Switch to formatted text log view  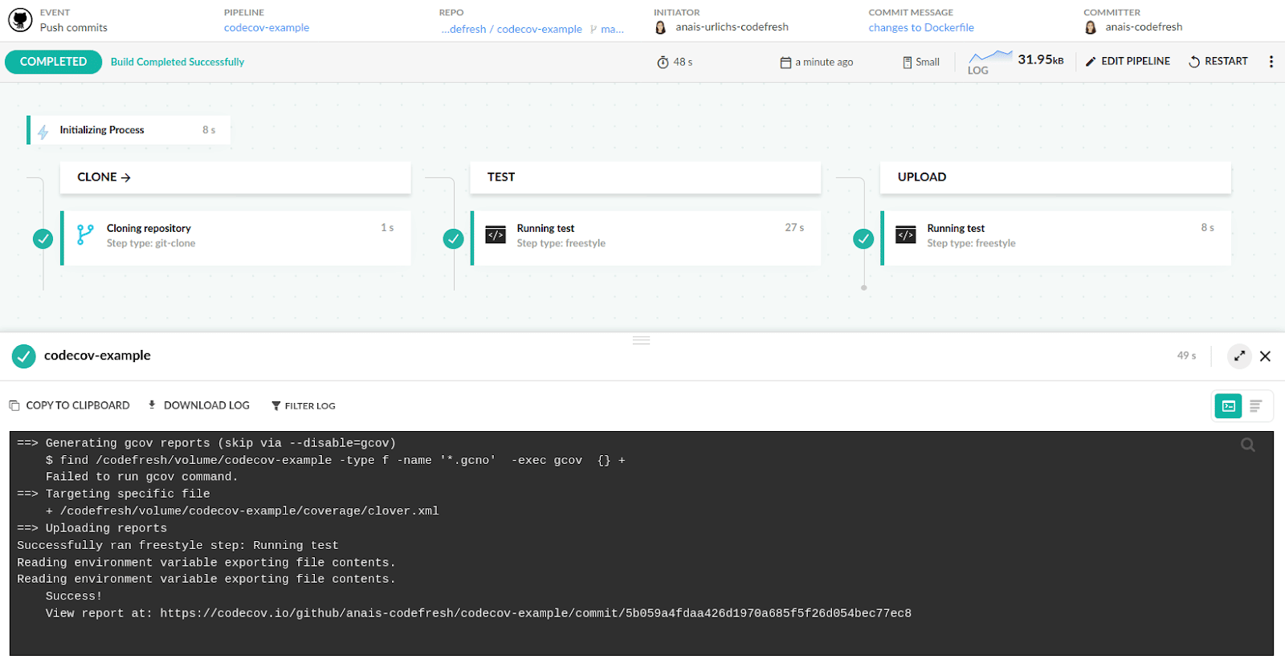pos(1256,406)
